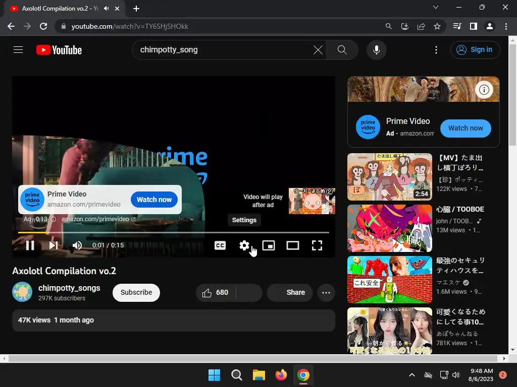Viewport: 517px width, 387px height.
Task: Click the address bar URL
Action: pyautogui.click(x=130, y=26)
